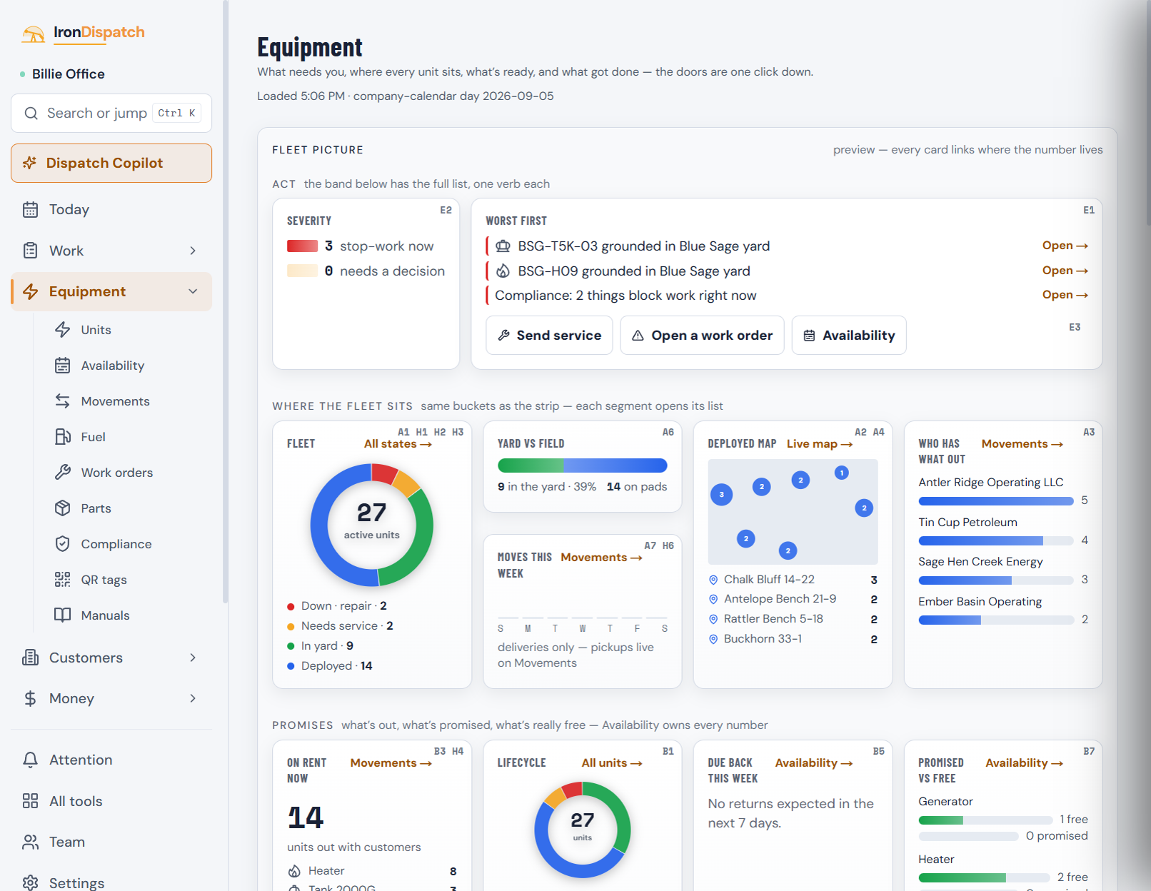Click the Team people icon
This screenshot has height=891, width=1151.
pos(30,842)
